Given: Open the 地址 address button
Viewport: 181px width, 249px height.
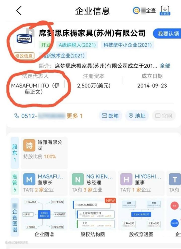Looking at the screenshot, I should [x=137, y=116].
